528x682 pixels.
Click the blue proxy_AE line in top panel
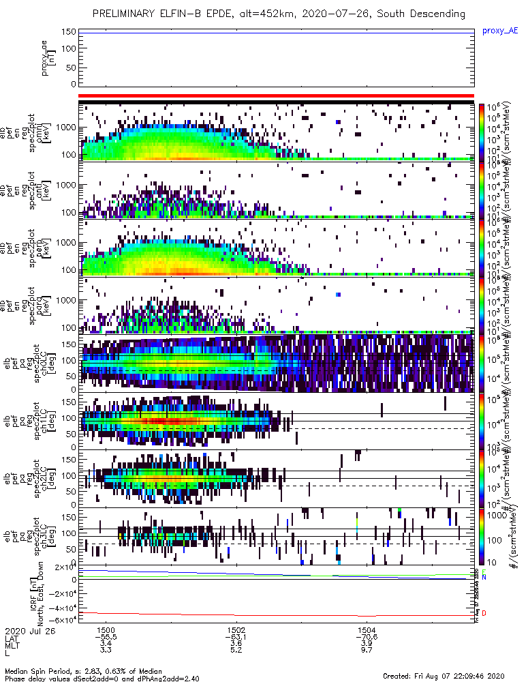click(277, 33)
